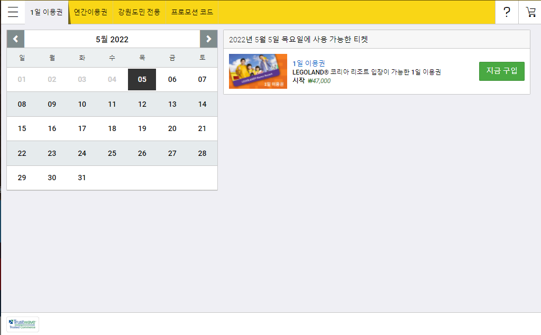The height and width of the screenshot is (335, 541).
Task: Click the ₩47,000 price text
Action: [x=319, y=81]
